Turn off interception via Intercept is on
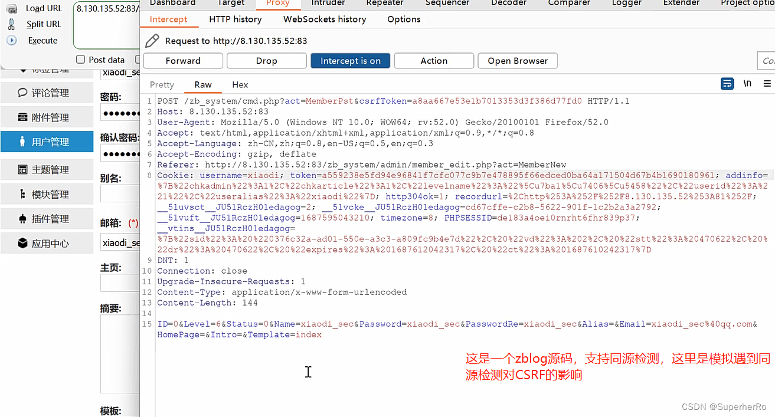Image resolution: width=775 pixels, height=417 pixels. tap(350, 60)
